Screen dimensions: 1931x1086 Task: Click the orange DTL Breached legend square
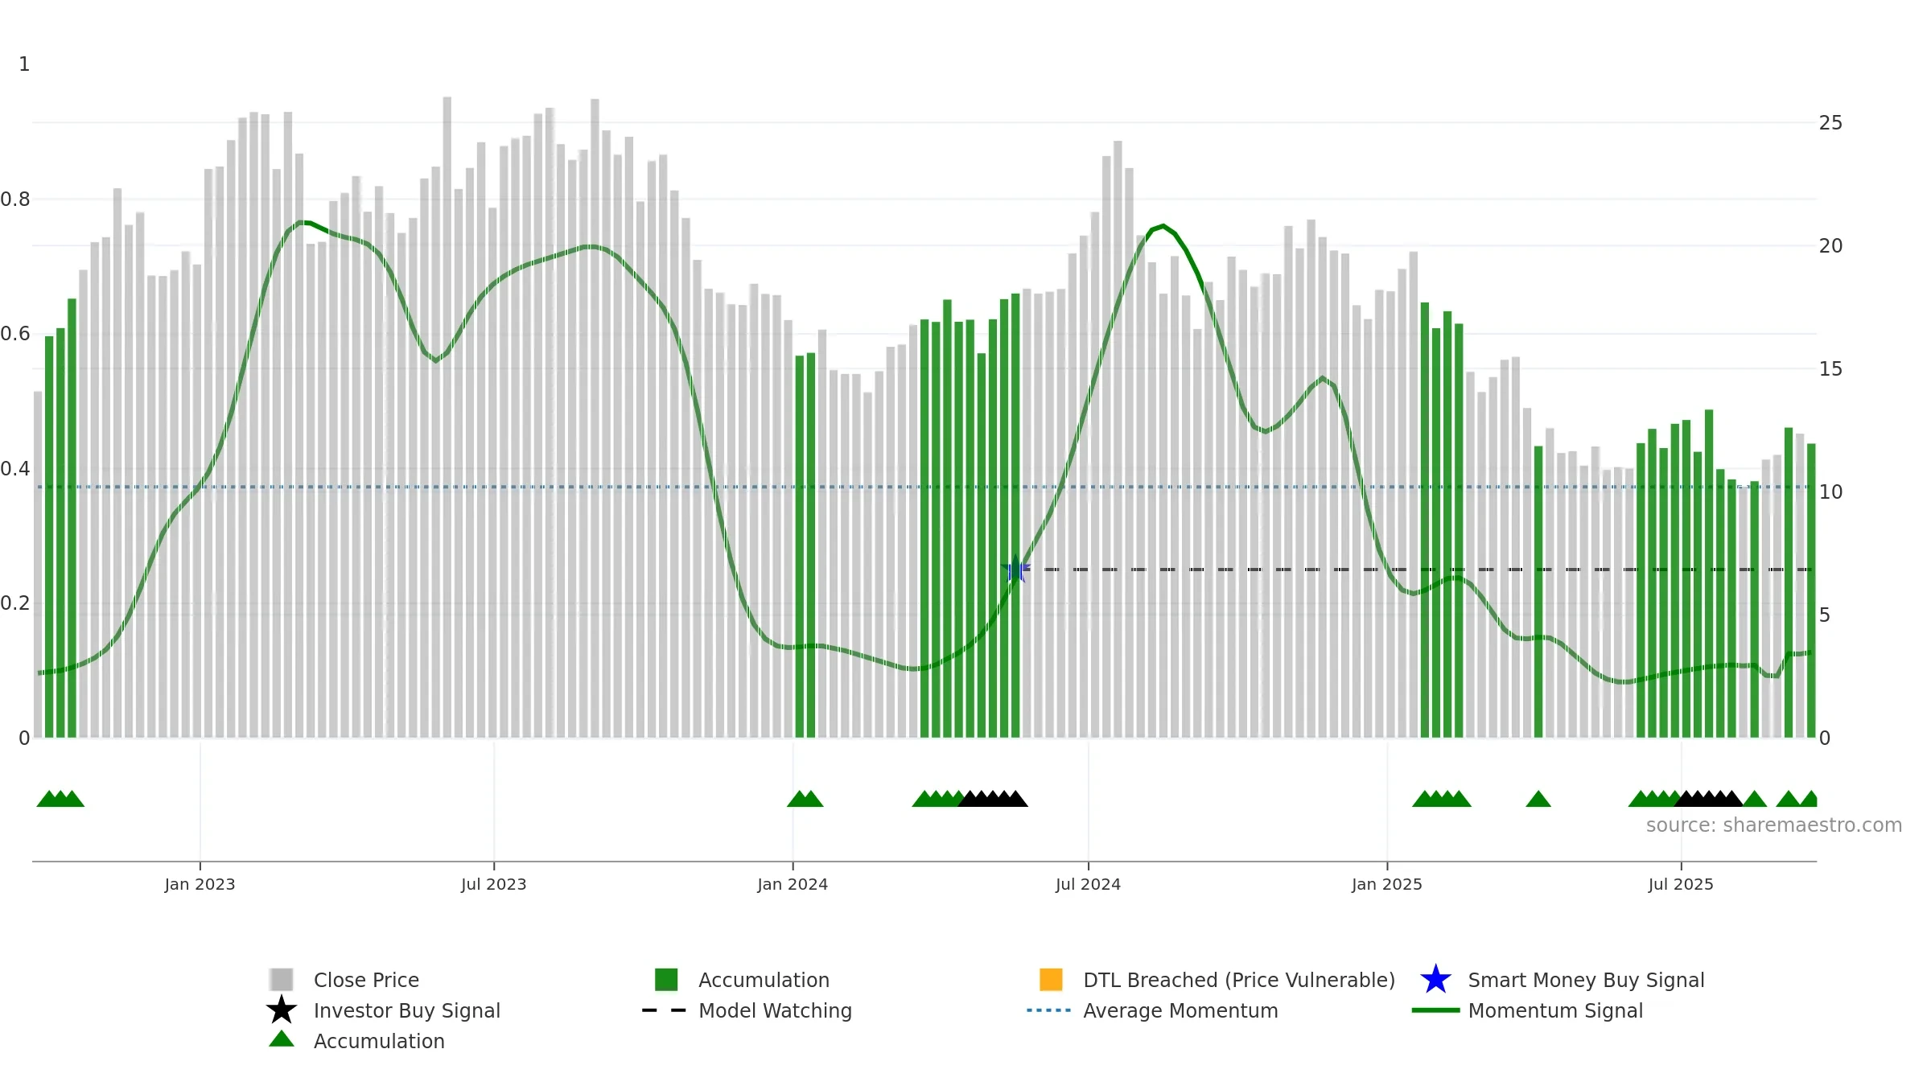(1051, 980)
